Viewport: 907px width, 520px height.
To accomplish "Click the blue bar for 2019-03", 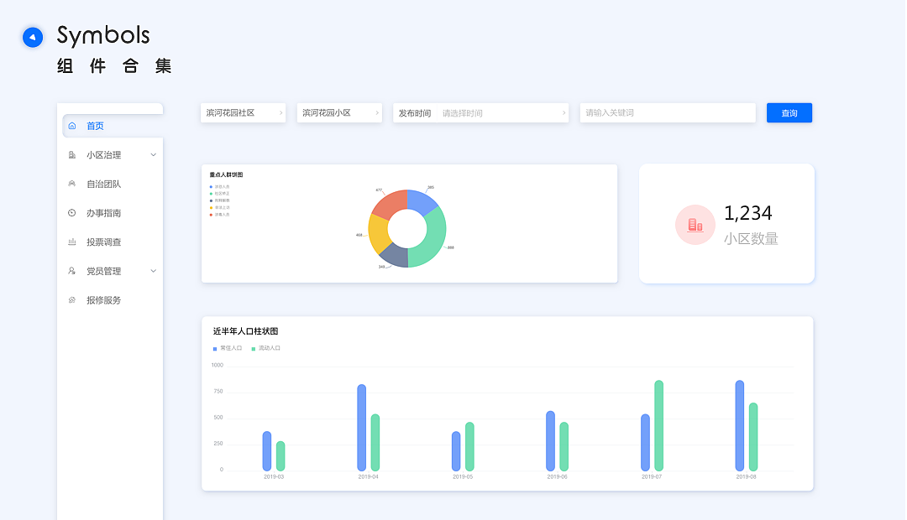I will point(267,451).
